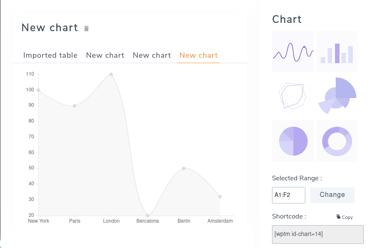Choose the radar chart type icon
372x248 pixels.
click(x=293, y=96)
